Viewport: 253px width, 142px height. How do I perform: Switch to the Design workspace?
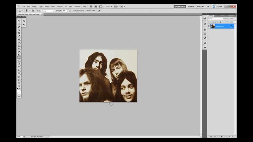pyautogui.click(x=191, y=6)
